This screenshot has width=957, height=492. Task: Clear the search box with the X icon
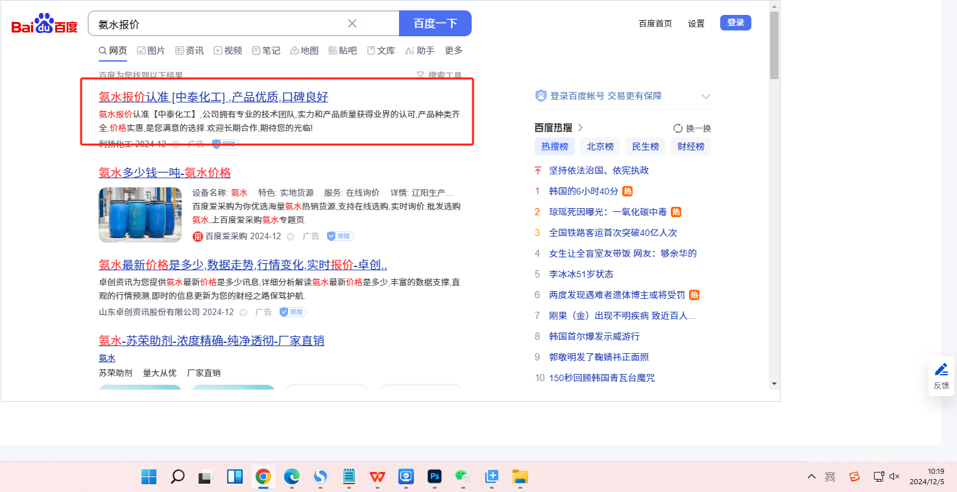(352, 24)
